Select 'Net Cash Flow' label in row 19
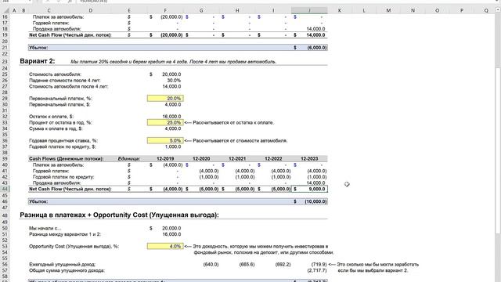This screenshot has width=501, height=282. point(70,34)
